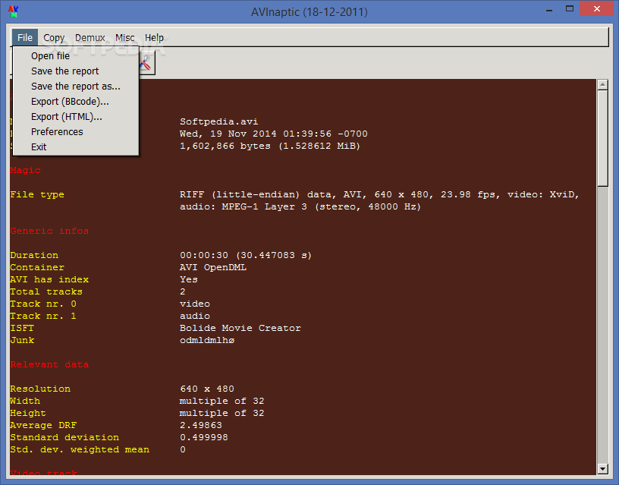Click the 640 x 480 resolution value

[207, 389]
